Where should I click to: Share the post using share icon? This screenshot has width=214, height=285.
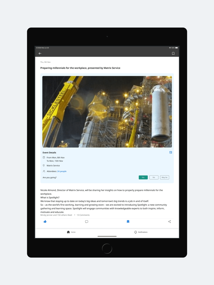pyautogui.click(x=169, y=222)
